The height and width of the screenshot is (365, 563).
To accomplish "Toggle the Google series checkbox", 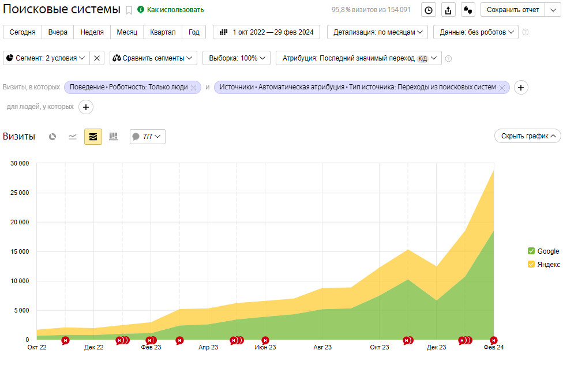I will pyautogui.click(x=531, y=251).
